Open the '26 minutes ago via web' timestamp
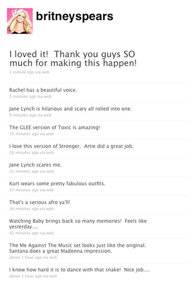Image resolution: width=196 pixels, height=282 pixels. tap(32, 152)
